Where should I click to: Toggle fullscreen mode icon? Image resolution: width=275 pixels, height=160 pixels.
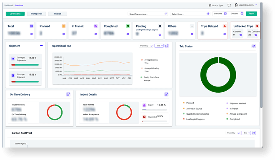(229, 5)
